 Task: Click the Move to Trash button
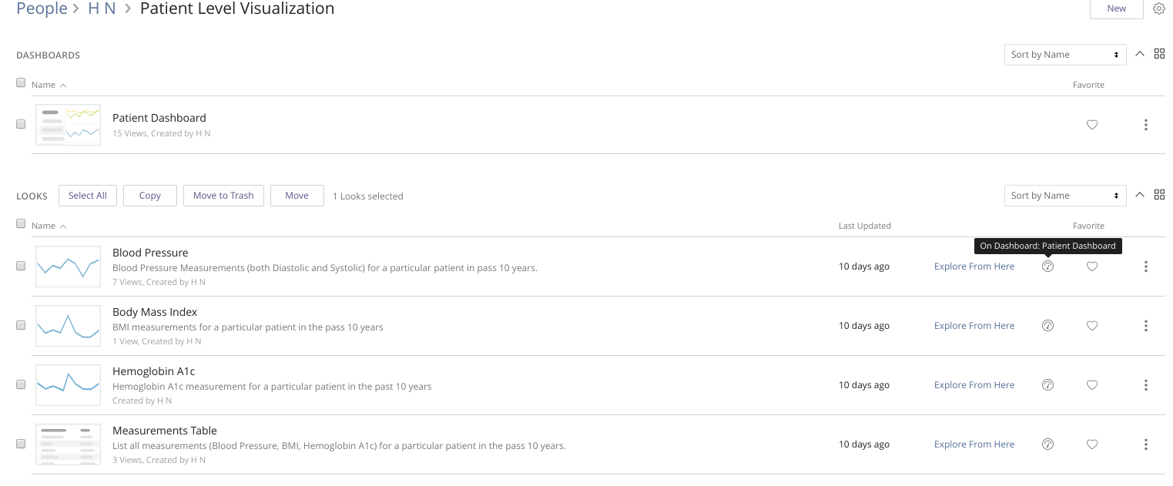click(x=223, y=196)
